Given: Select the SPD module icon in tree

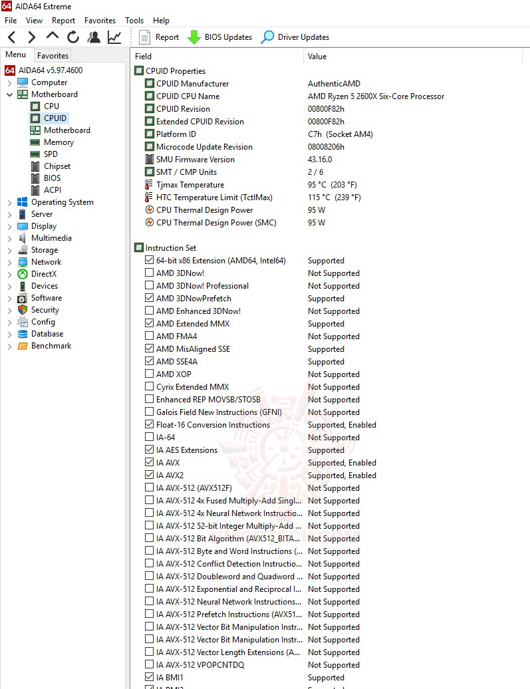Looking at the screenshot, I should (x=35, y=154).
